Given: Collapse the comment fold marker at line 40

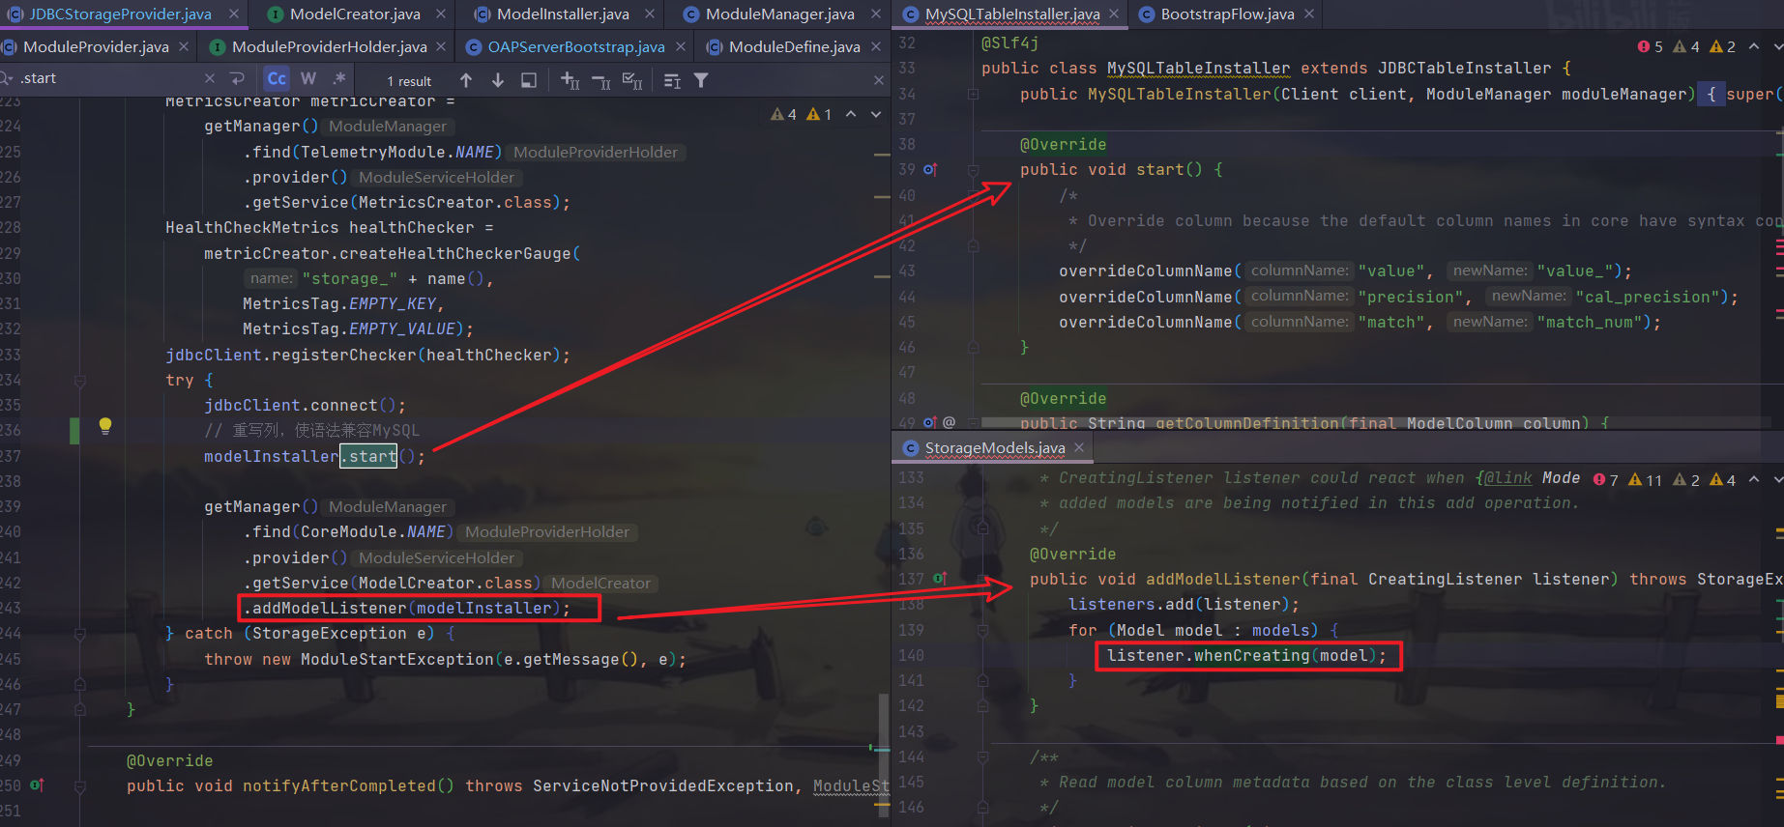Looking at the screenshot, I should pyautogui.click(x=974, y=195).
